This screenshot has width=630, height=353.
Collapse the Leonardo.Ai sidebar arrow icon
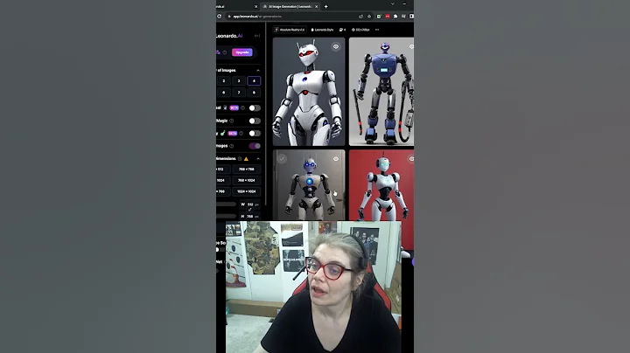[x=257, y=36]
